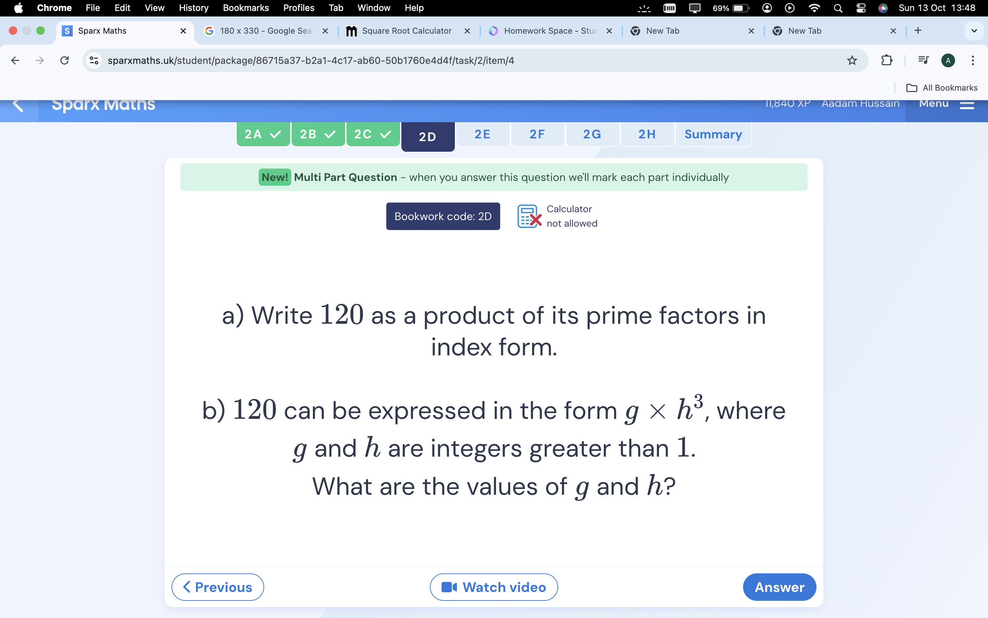This screenshot has width=988, height=618.
Task: Go to task 2F
Action: pyautogui.click(x=537, y=134)
